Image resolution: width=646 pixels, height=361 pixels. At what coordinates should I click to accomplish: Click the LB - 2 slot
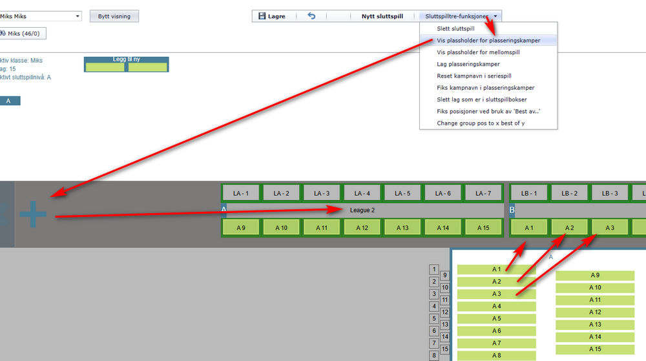click(x=569, y=193)
